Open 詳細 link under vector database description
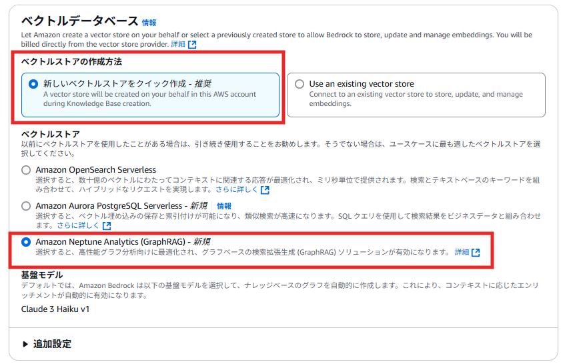This screenshot has height=364, width=575. click(178, 45)
